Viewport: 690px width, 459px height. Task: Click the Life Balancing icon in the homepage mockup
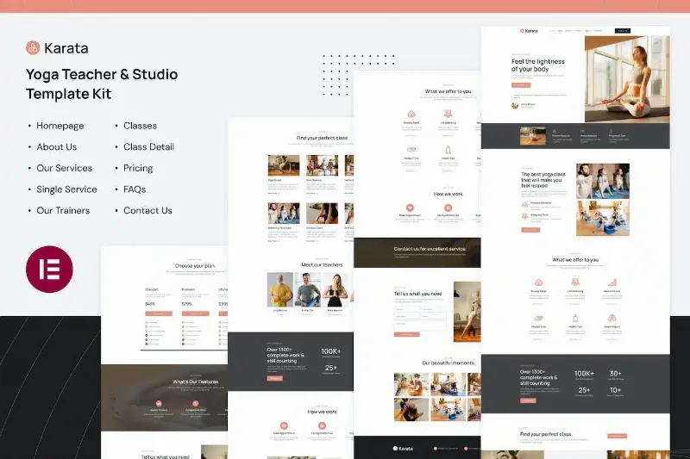click(575, 282)
